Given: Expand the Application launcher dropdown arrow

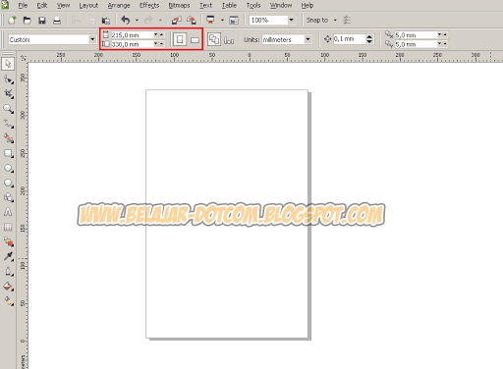Looking at the screenshot, I should pos(222,21).
